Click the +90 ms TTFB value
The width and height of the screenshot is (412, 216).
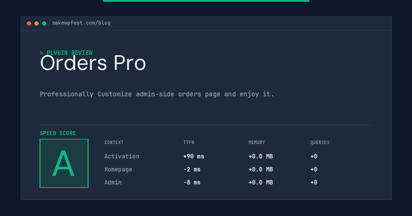click(194, 156)
